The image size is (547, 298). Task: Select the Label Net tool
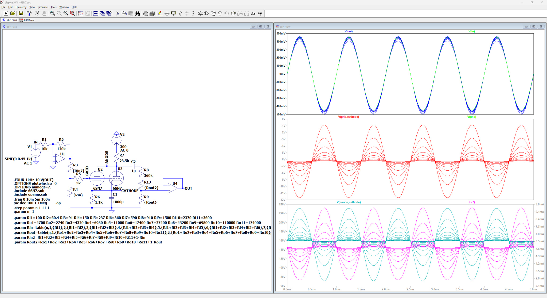(x=174, y=13)
